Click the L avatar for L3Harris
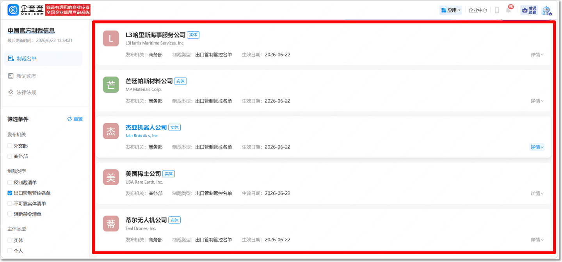This screenshot has height=262, width=562. [x=111, y=39]
